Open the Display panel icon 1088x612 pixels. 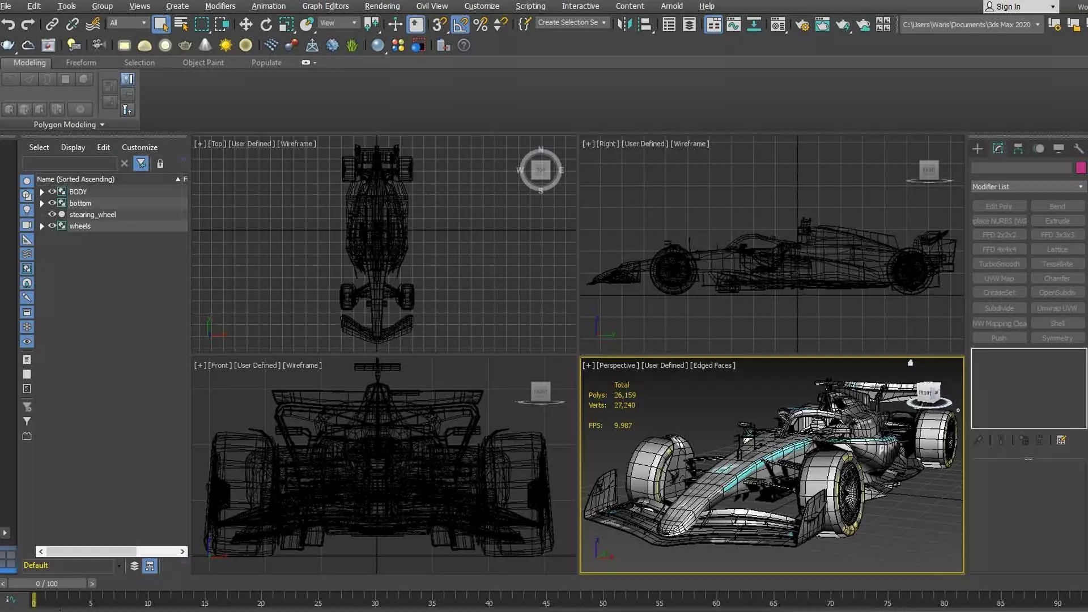click(x=1059, y=148)
